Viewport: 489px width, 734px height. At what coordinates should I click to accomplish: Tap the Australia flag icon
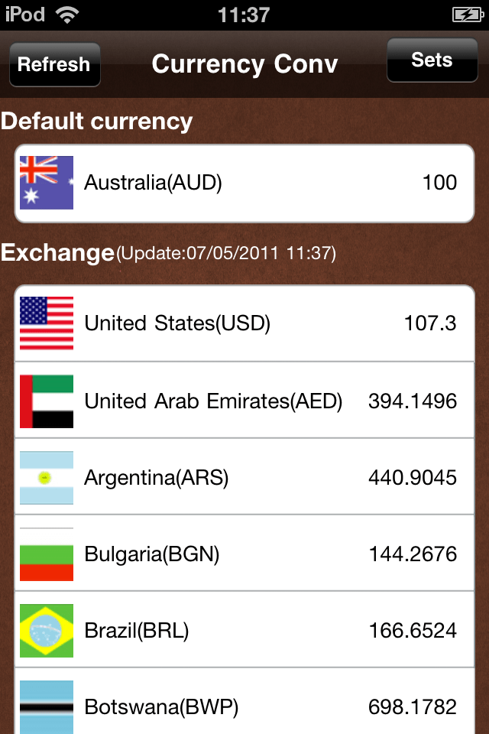47,183
